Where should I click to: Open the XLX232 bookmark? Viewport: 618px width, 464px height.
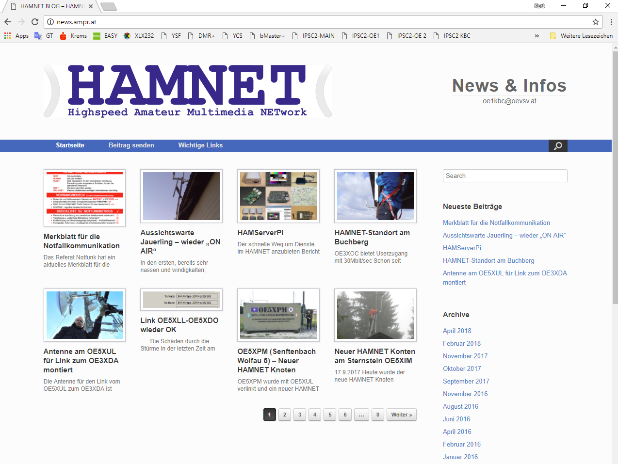139,36
